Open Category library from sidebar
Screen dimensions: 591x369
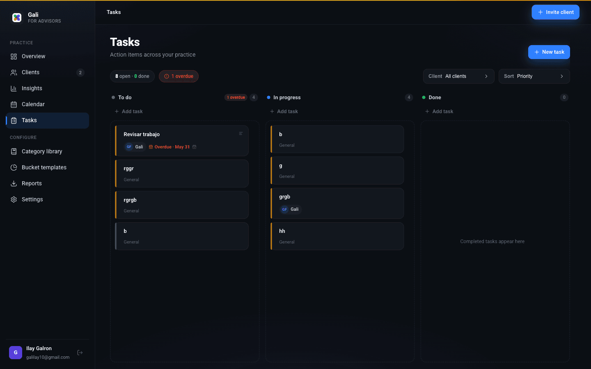pyautogui.click(x=47, y=152)
